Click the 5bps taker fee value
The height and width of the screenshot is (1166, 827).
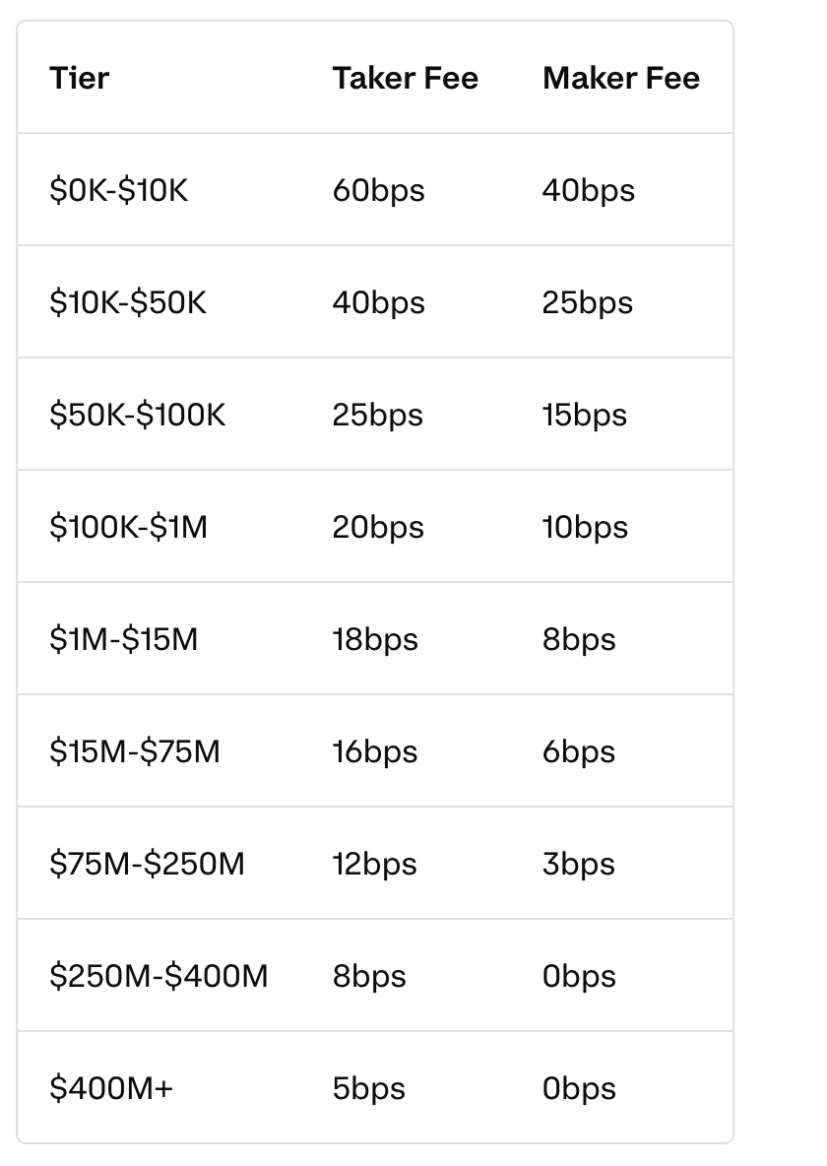pos(369,1089)
